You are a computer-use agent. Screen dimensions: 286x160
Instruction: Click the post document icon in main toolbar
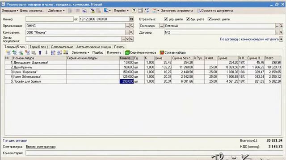(x=93, y=11)
